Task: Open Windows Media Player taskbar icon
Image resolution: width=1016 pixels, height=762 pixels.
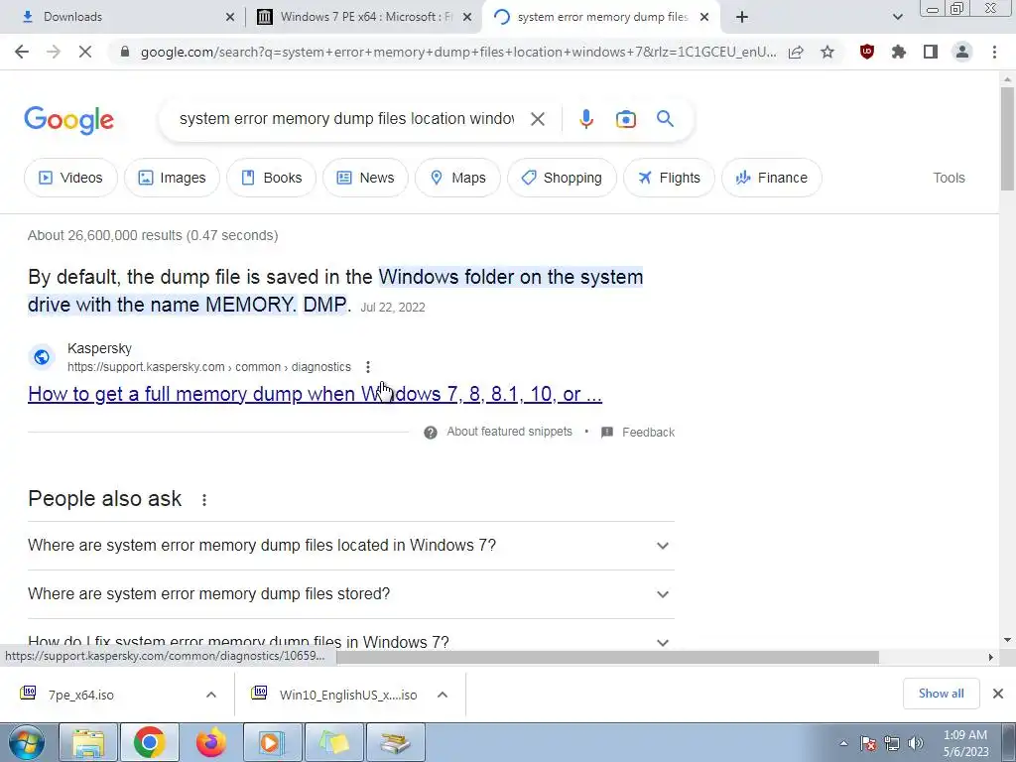Action: coord(272,742)
